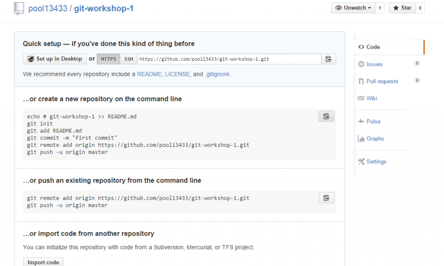Click the Code angle-brackets icon
Viewport: 444px width, 266px height.
pos(361,46)
